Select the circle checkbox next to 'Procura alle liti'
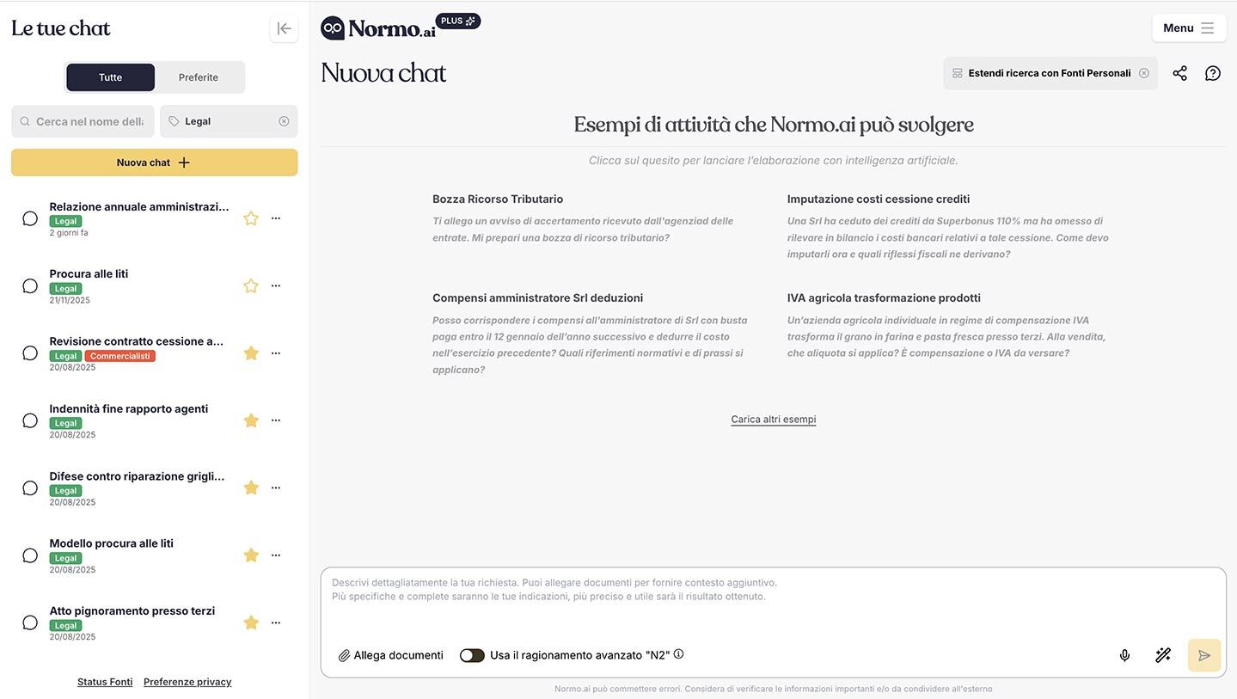 (29, 285)
